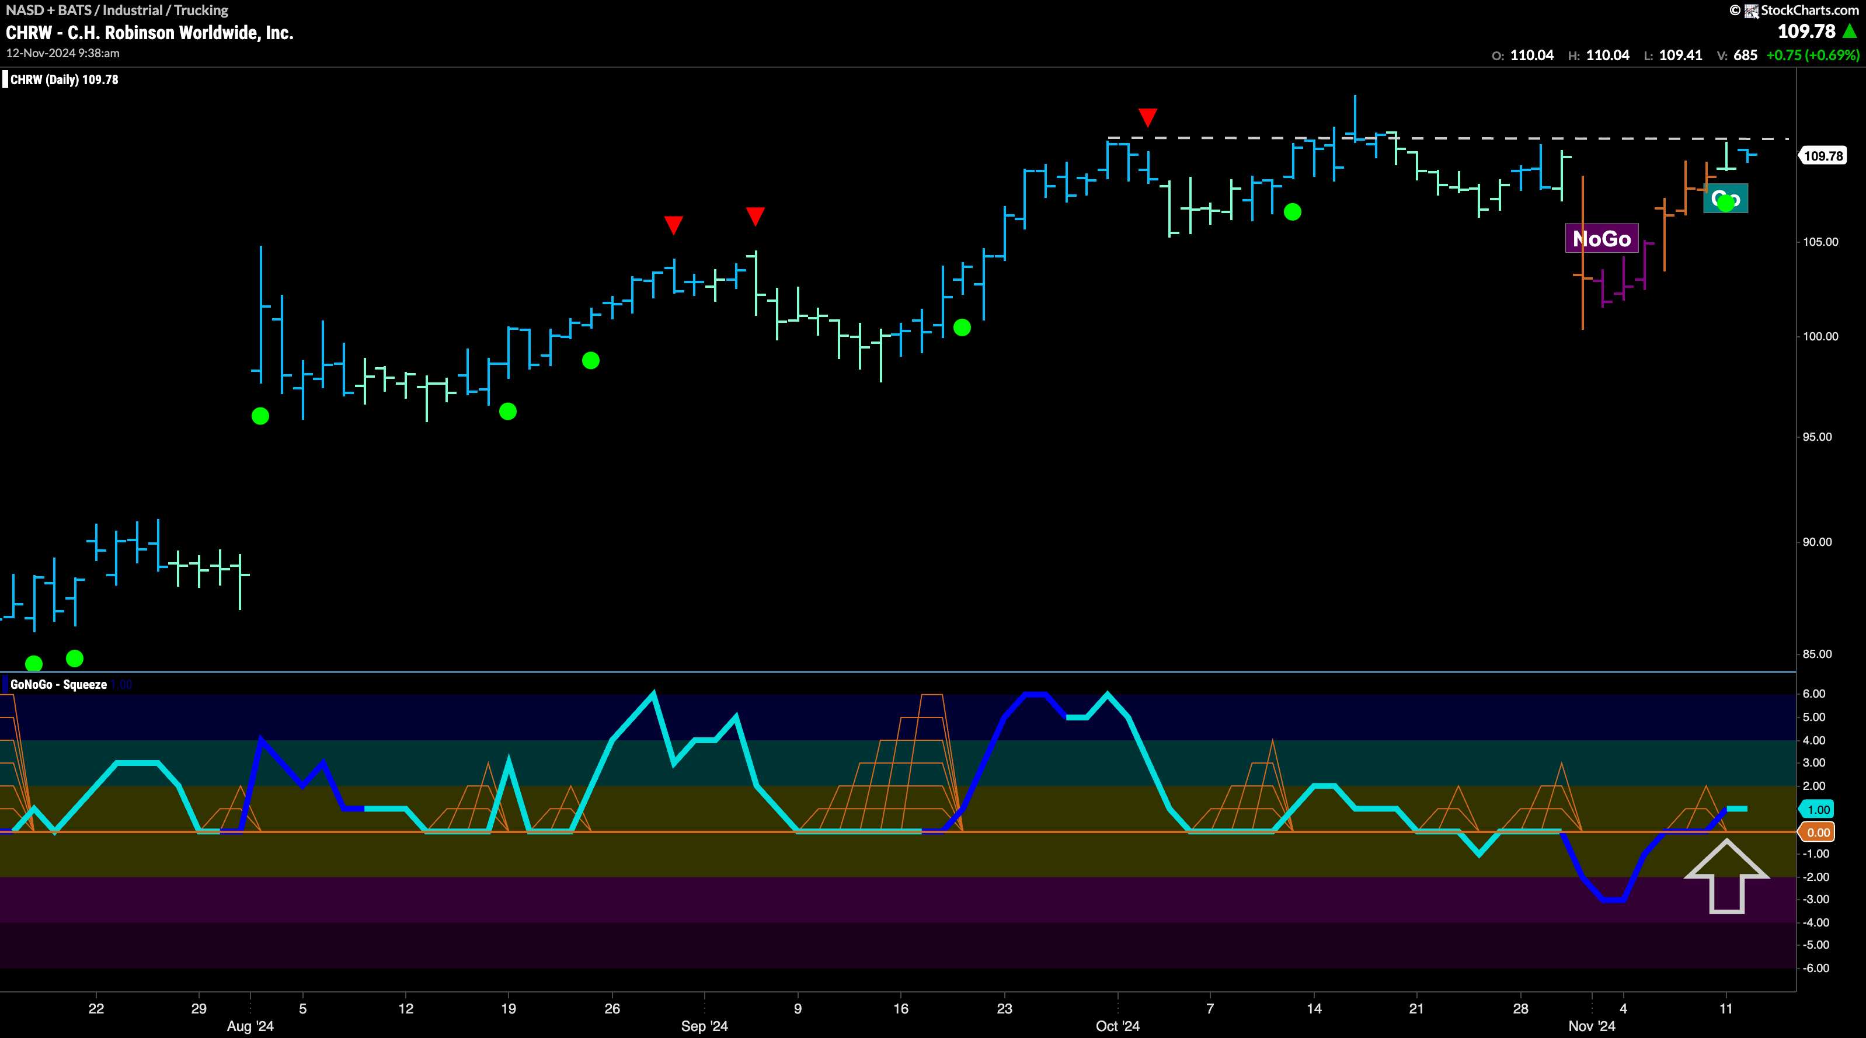1866x1038 pixels.
Task: Click the red triangle marker near early October
Action: tap(1147, 117)
